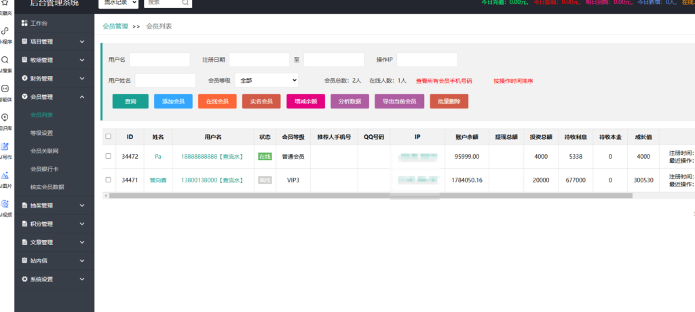Click the balance cell 1784050.16

click(467, 180)
